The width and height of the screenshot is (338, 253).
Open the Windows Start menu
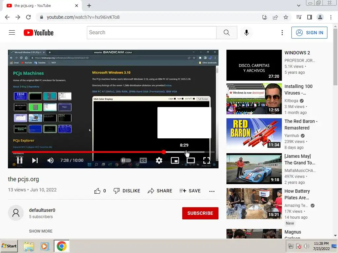(x=9, y=246)
